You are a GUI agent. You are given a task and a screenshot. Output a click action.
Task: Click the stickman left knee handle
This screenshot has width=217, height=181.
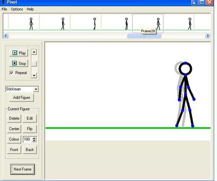183,110
